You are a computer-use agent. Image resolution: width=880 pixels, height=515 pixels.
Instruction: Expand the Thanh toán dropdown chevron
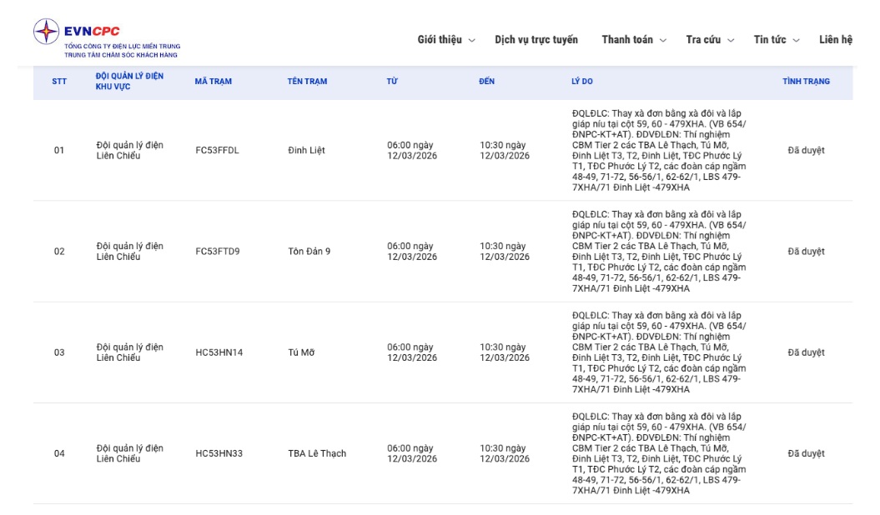pos(663,41)
